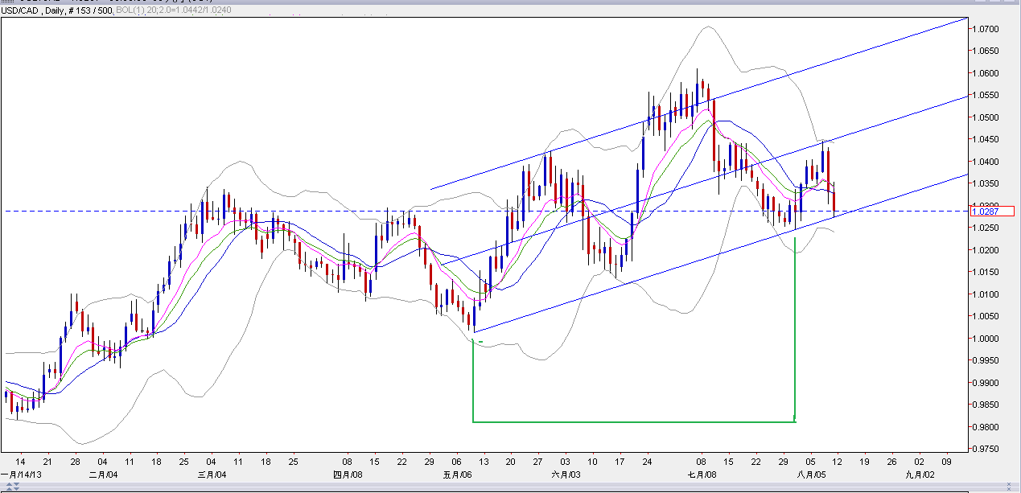Click the day label '28' on date axis
Image resolution: width=1021 pixels, height=493 pixels.
click(x=75, y=462)
